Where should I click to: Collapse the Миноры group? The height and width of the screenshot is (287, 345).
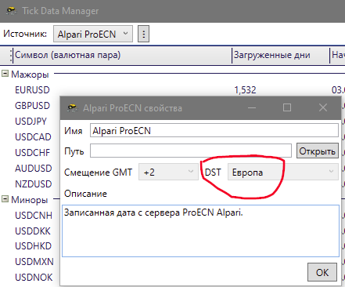point(5,199)
